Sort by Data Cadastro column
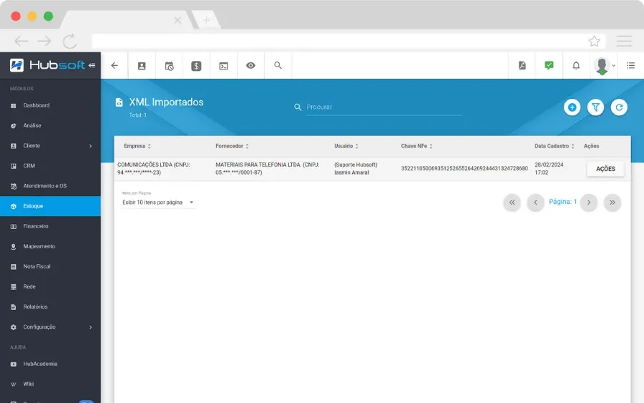 click(554, 146)
